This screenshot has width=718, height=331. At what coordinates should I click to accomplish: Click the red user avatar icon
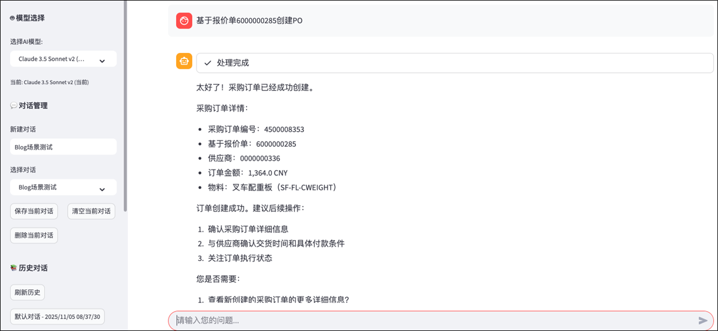click(184, 21)
